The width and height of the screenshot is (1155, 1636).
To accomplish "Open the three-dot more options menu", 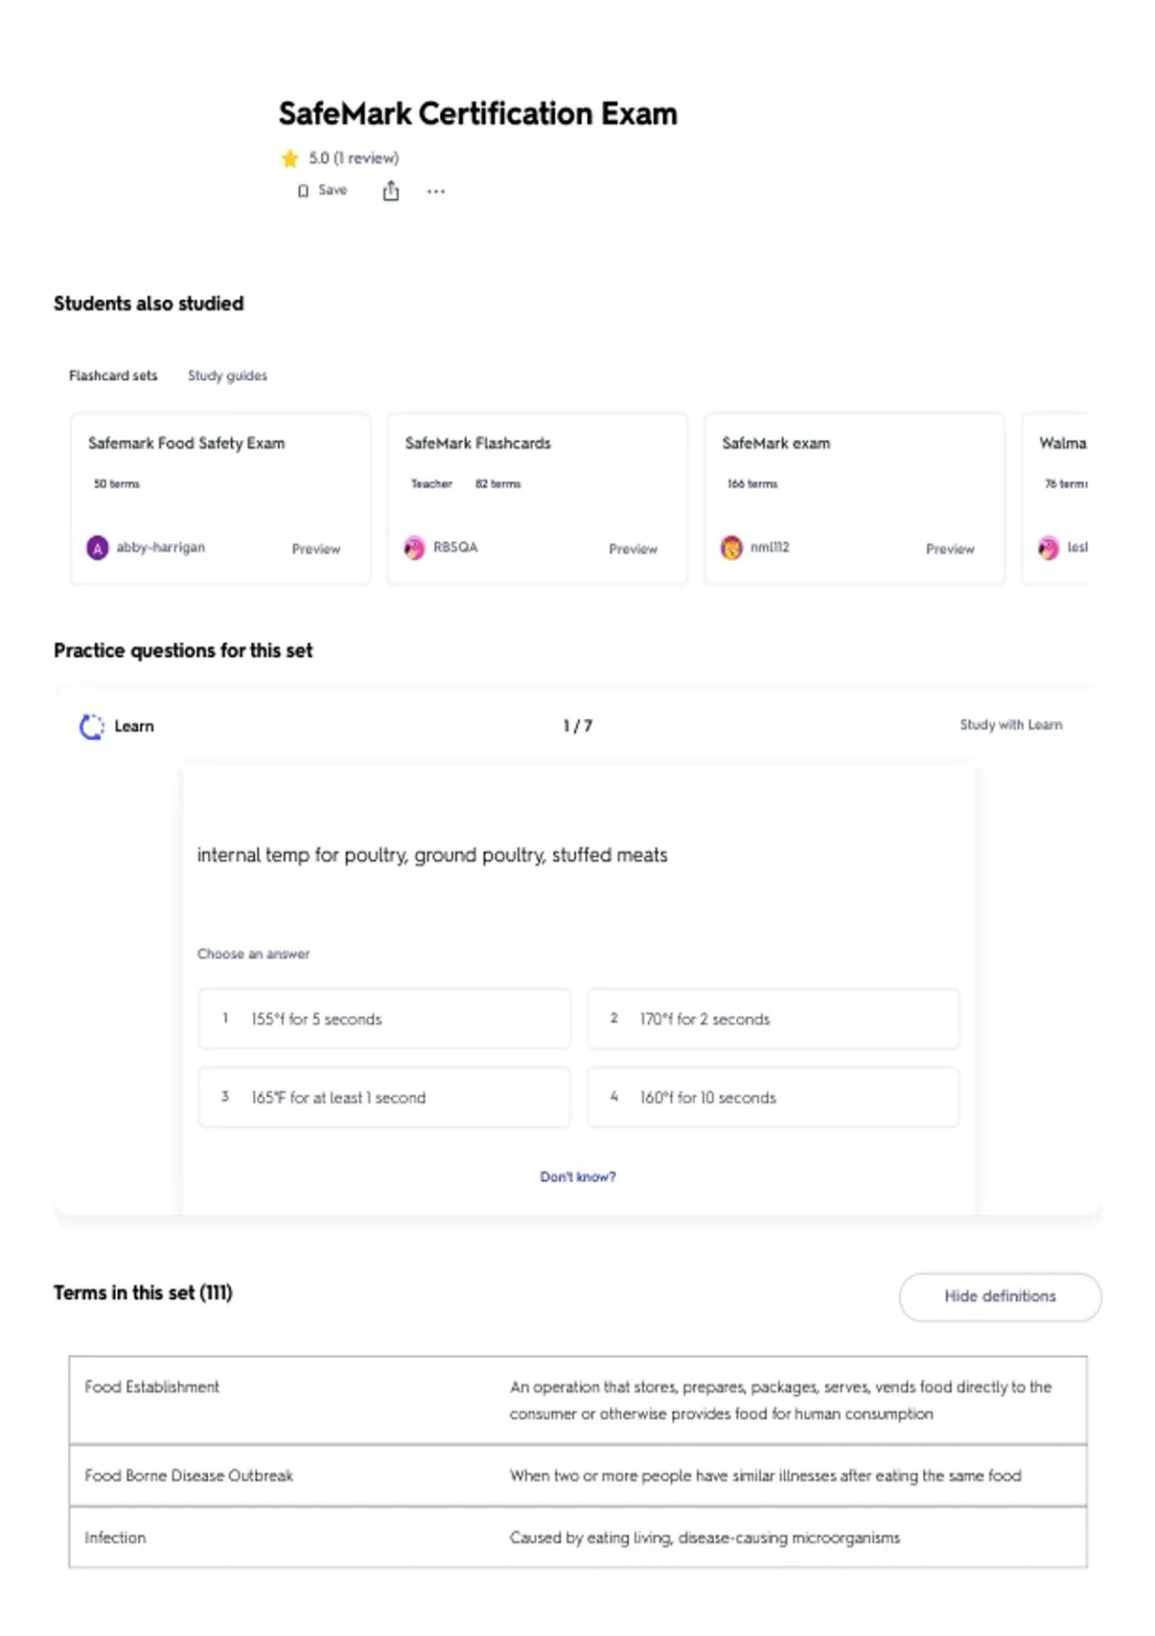I will tap(436, 192).
